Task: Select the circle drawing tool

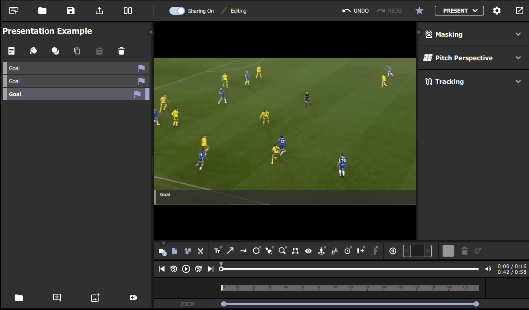Action: pos(257,251)
